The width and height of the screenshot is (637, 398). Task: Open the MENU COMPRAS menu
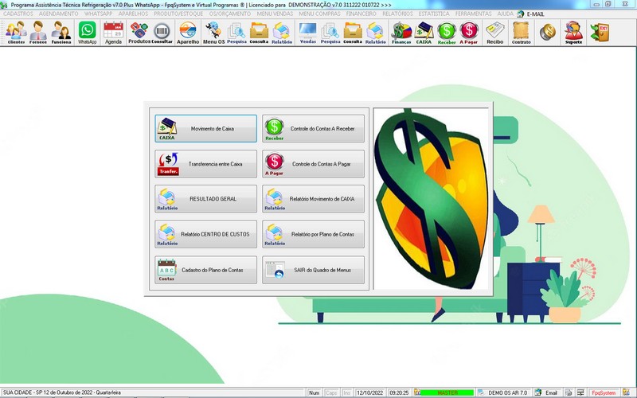click(x=320, y=14)
